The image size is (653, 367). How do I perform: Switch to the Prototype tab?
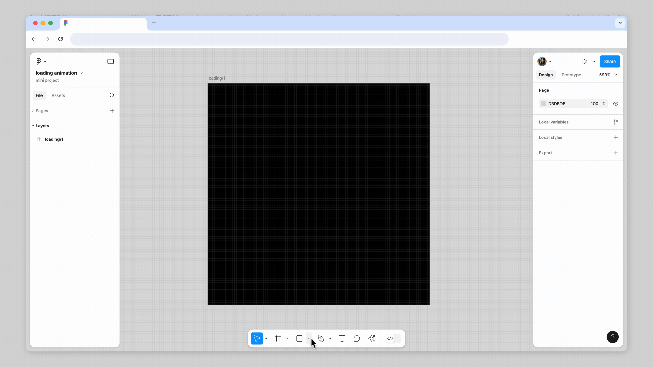(x=571, y=75)
